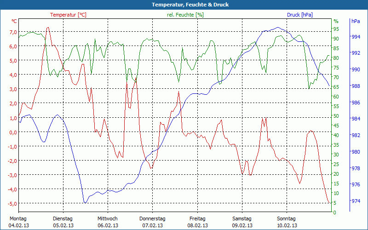The height and width of the screenshot is (230, 368).
Task: Click the '60' humidity axis value
Action: (336, 97)
